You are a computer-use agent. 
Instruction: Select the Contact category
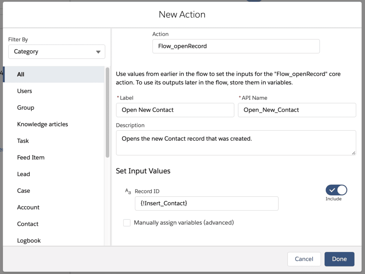(54, 224)
